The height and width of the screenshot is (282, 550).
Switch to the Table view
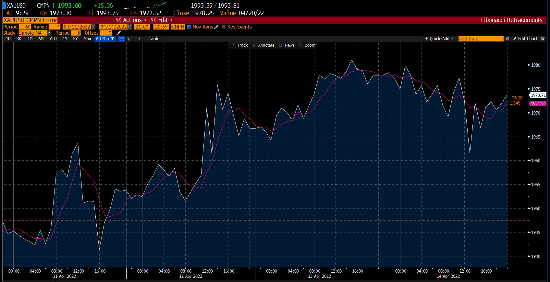154,39
